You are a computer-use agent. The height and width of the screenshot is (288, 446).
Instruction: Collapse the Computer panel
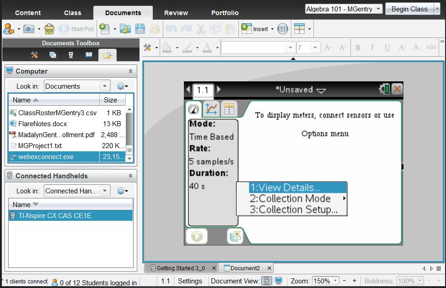pos(130,71)
